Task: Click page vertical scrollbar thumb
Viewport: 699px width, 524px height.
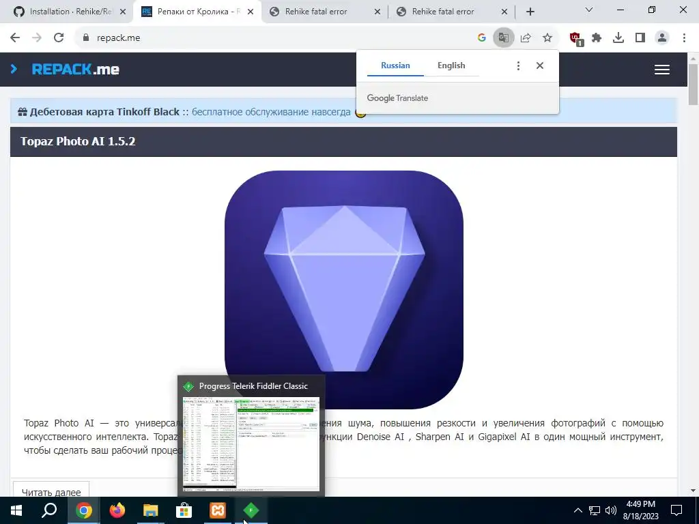Action: pos(694,85)
